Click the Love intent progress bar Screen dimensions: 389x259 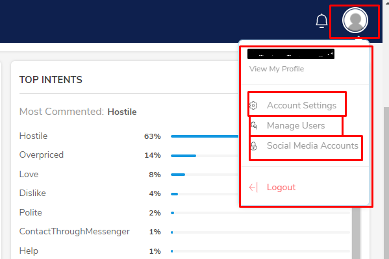coord(205,175)
